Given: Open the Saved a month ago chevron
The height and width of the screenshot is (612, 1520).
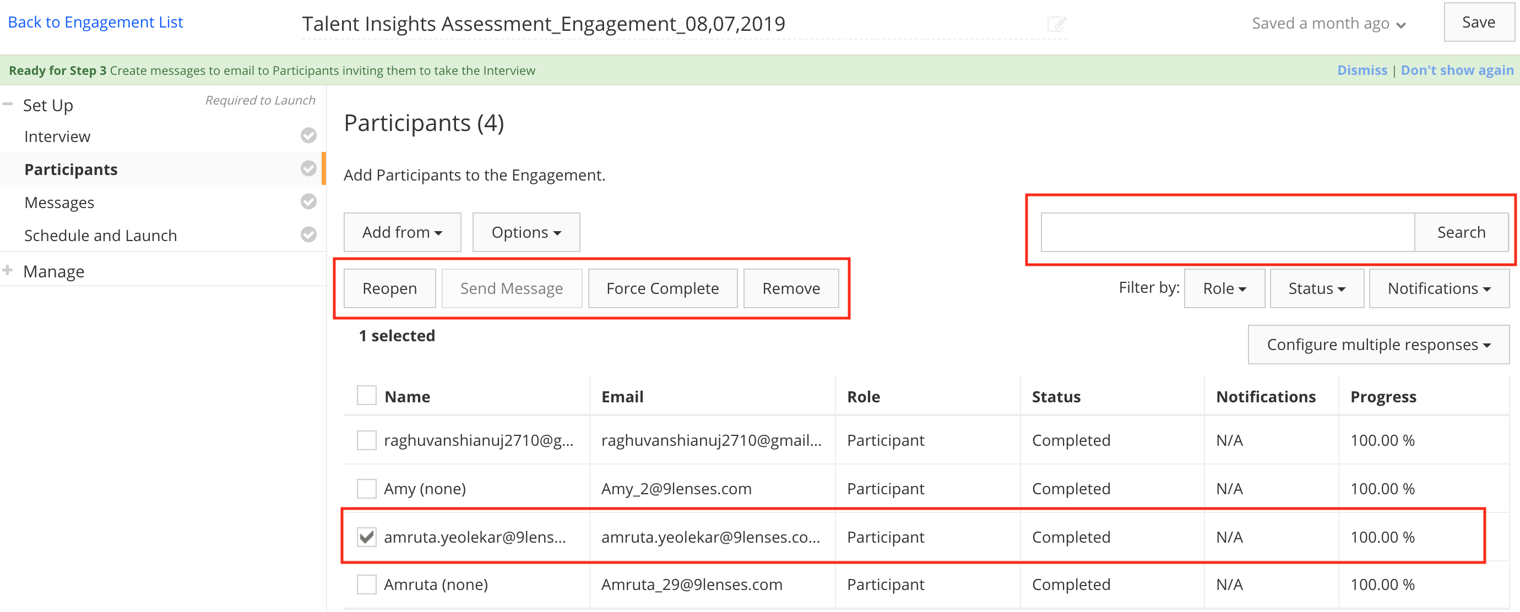Looking at the screenshot, I should (1401, 25).
